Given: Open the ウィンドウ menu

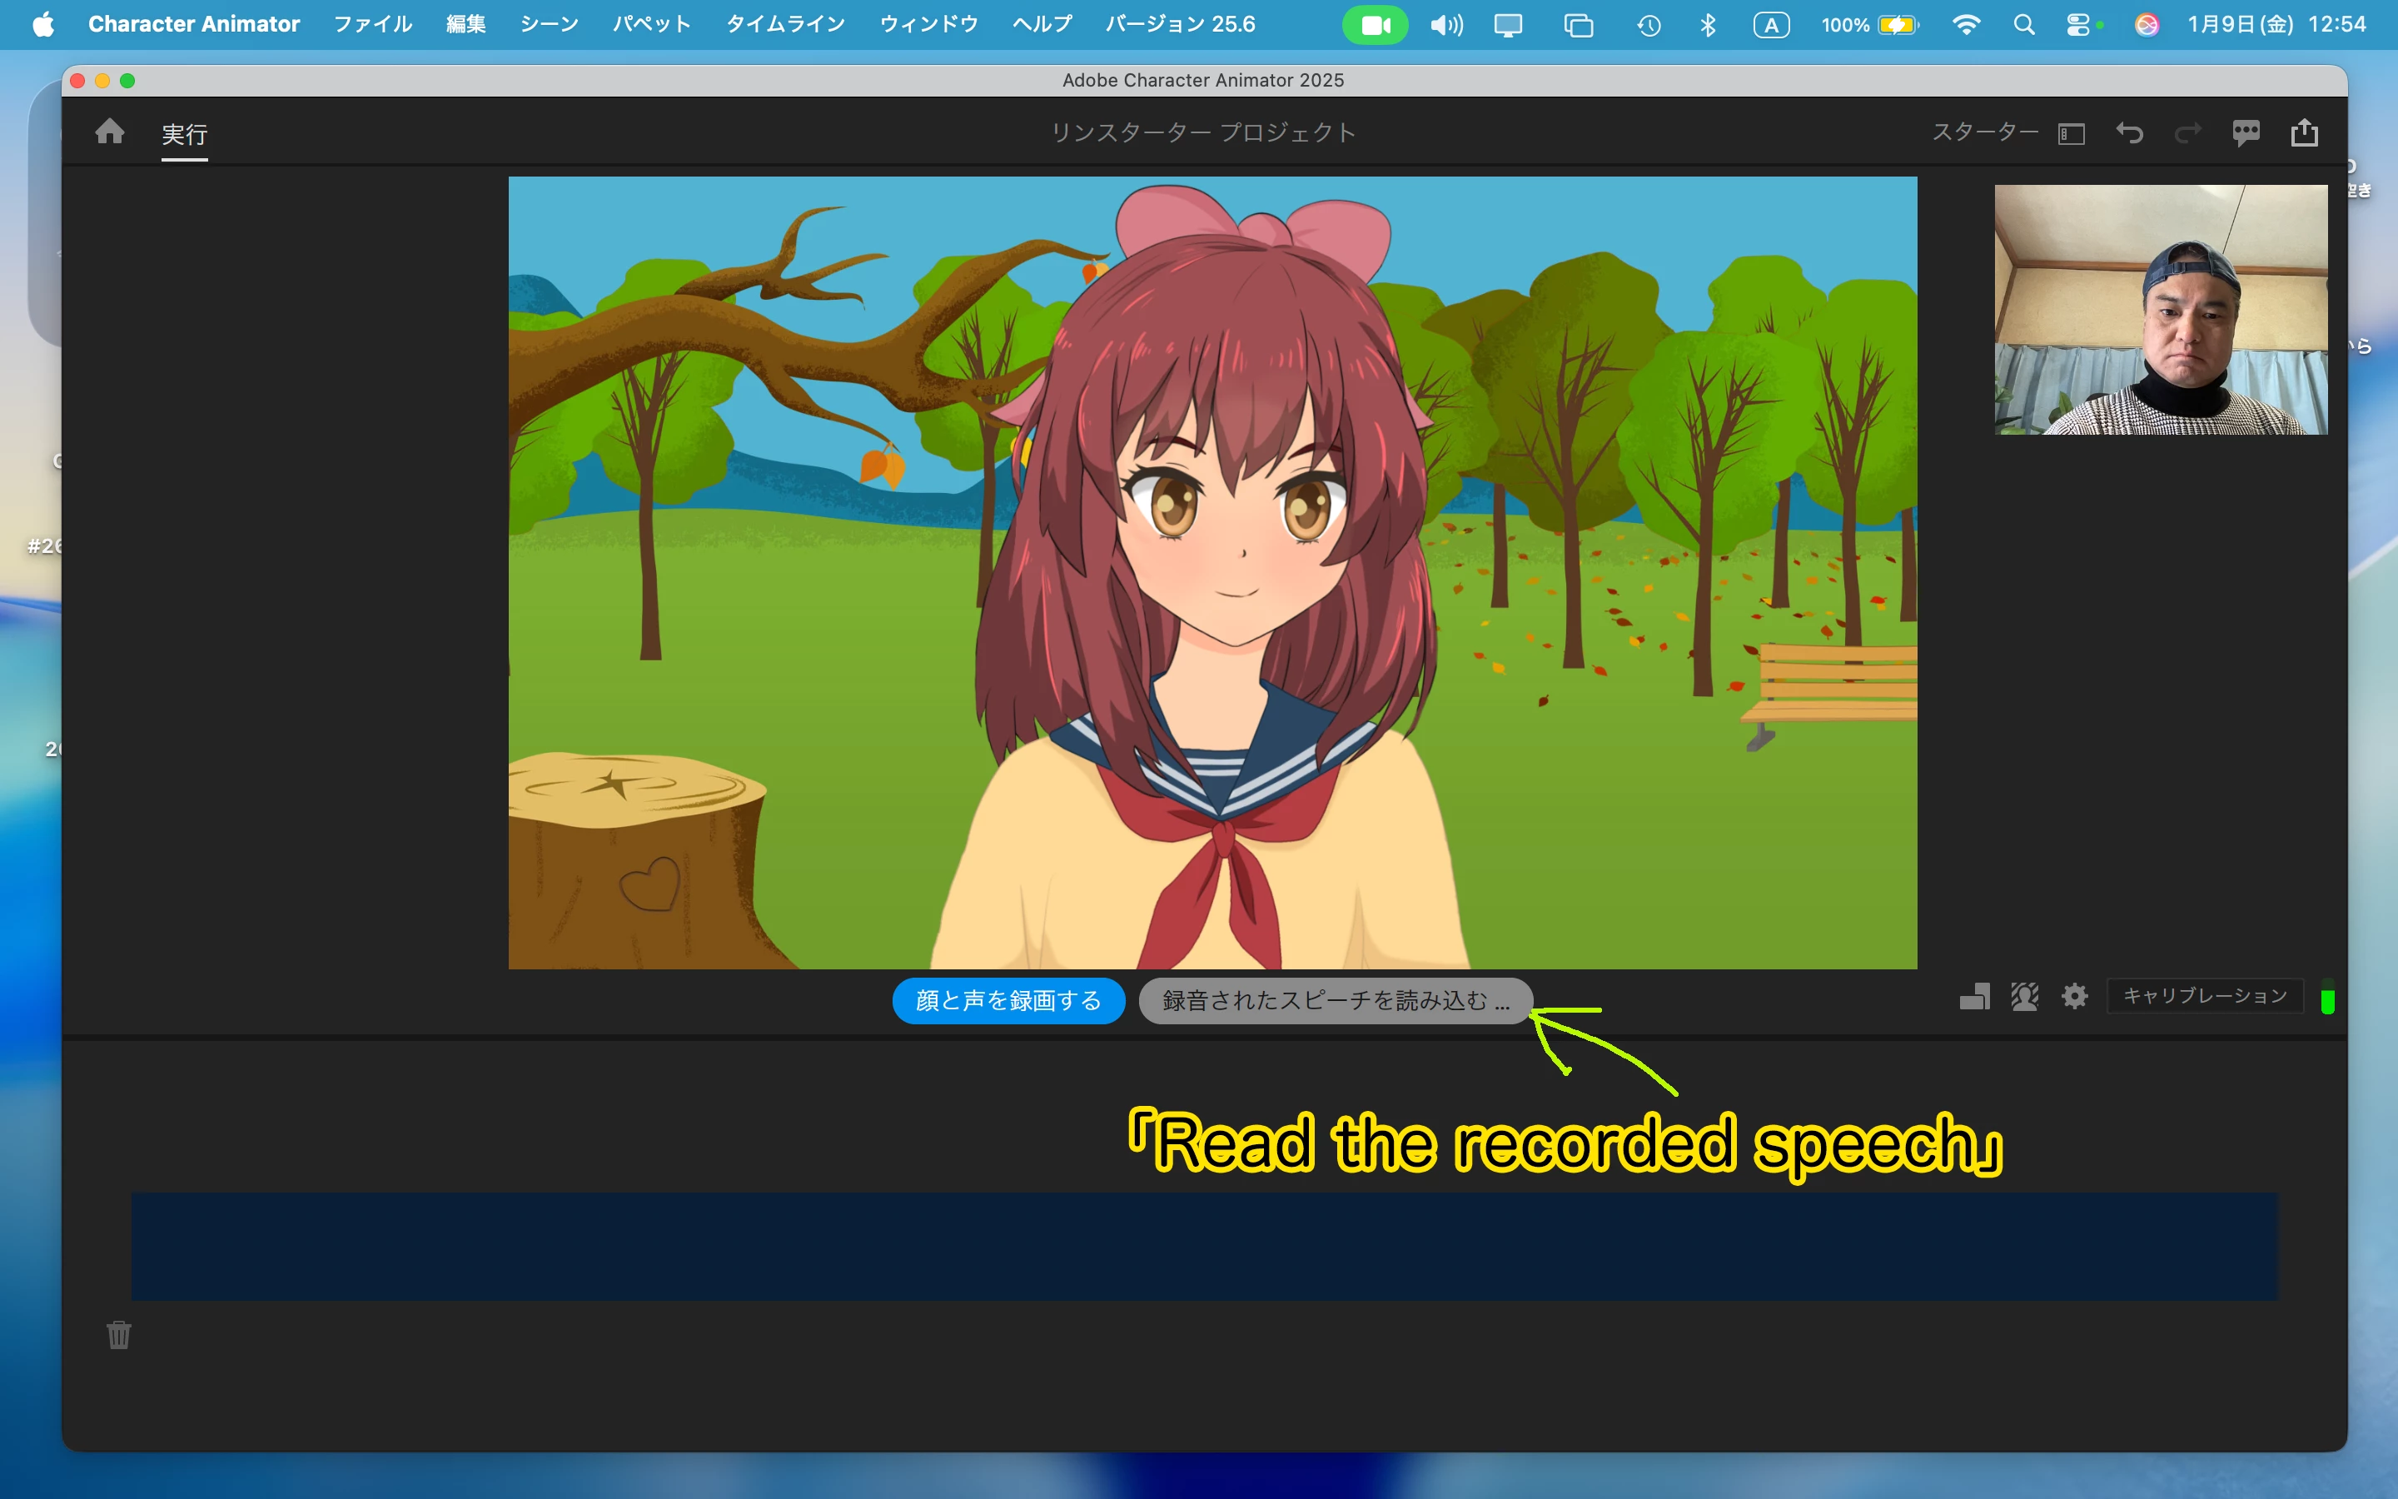Looking at the screenshot, I should pos(928,24).
